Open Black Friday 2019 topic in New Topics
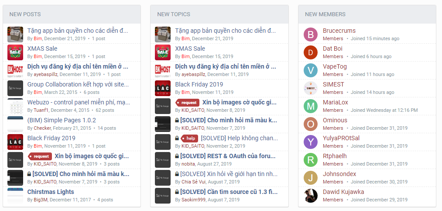This screenshot has width=442, height=211. [x=199, y=84]
